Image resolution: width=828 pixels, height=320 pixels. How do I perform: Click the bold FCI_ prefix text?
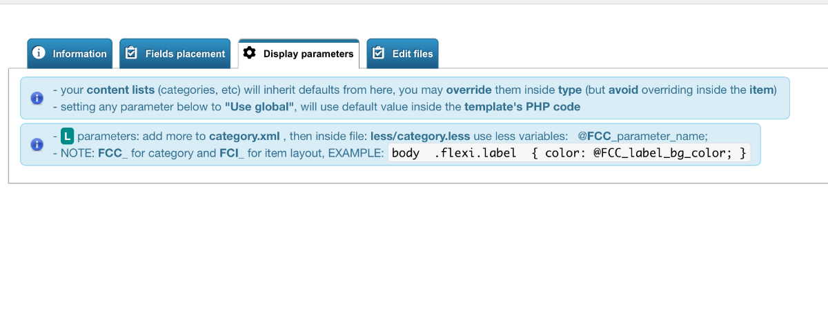[231, 153]
